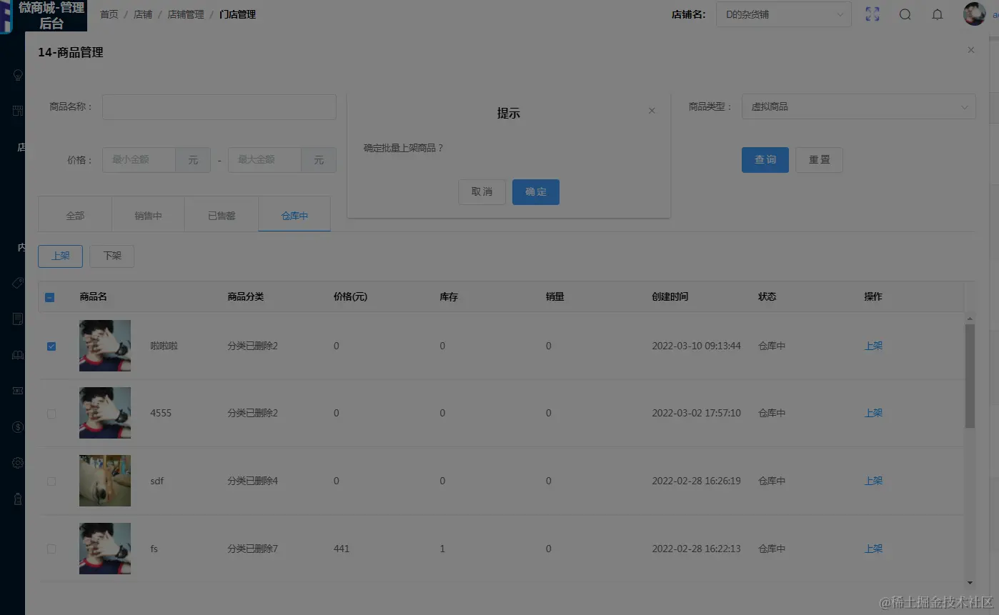
Task: Click the 上架 link in the sdf row
Action: [873, 481]
